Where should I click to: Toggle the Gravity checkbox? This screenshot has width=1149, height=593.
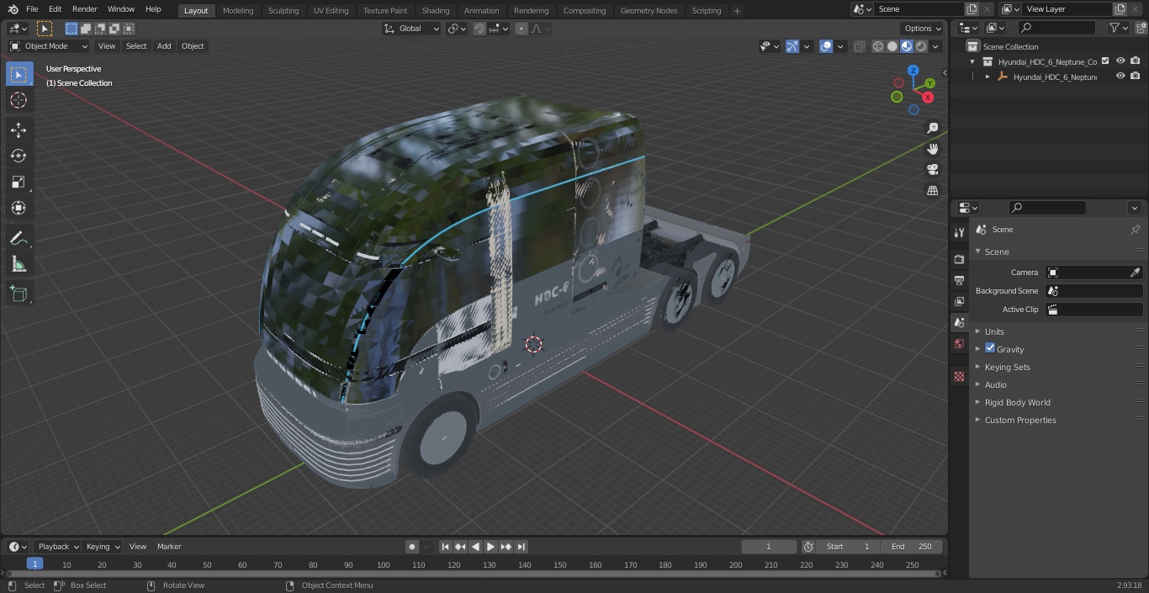click(990, 348)
